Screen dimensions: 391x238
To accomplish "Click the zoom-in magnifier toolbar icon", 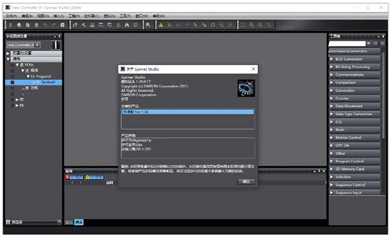I will 252,25.
